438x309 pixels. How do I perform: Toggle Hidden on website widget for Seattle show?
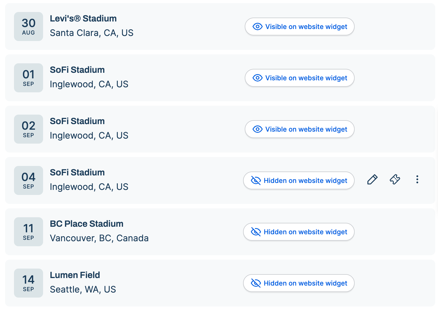(x=299, y=283)
